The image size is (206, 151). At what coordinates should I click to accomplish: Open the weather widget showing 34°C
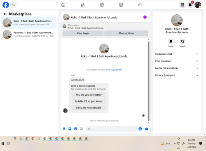pos(166,144)
